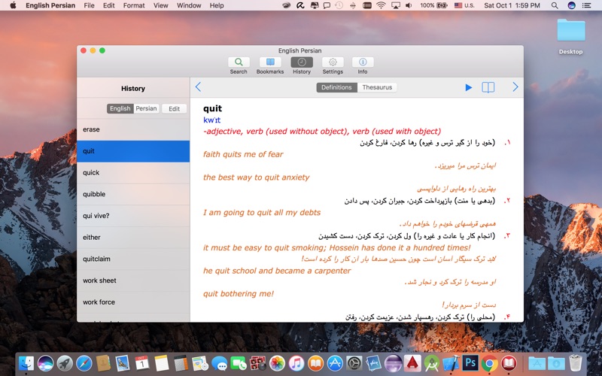Click the AirPlay display icon
The height and width of the screenshot is (376, 602).
(x=396, y=5)
